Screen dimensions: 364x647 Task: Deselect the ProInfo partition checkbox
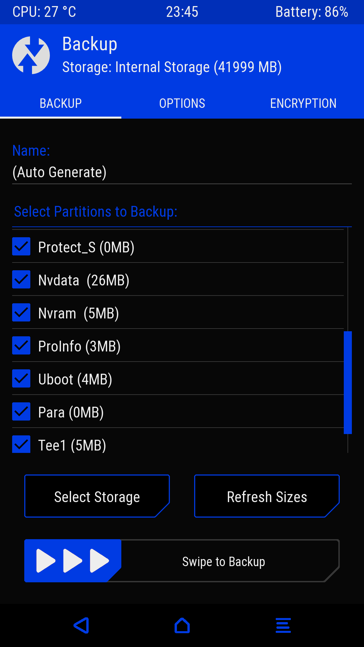pyautogui.click(x=21, y=346)
